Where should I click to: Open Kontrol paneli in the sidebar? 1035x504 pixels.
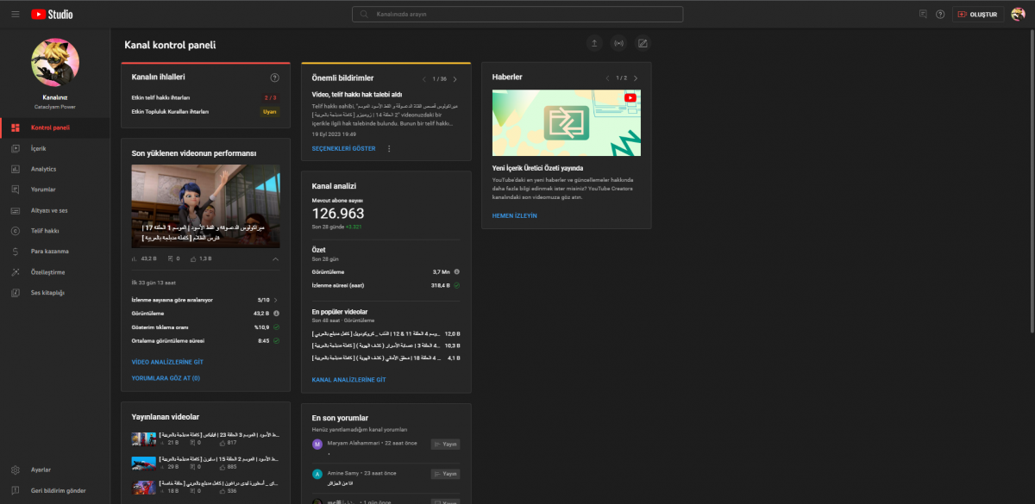55,128
